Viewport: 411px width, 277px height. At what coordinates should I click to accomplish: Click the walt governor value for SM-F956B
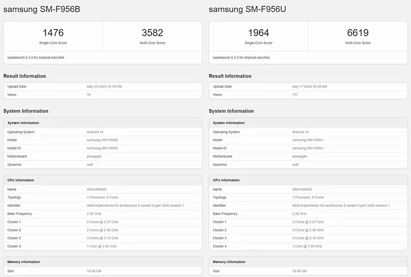point(89,165)
